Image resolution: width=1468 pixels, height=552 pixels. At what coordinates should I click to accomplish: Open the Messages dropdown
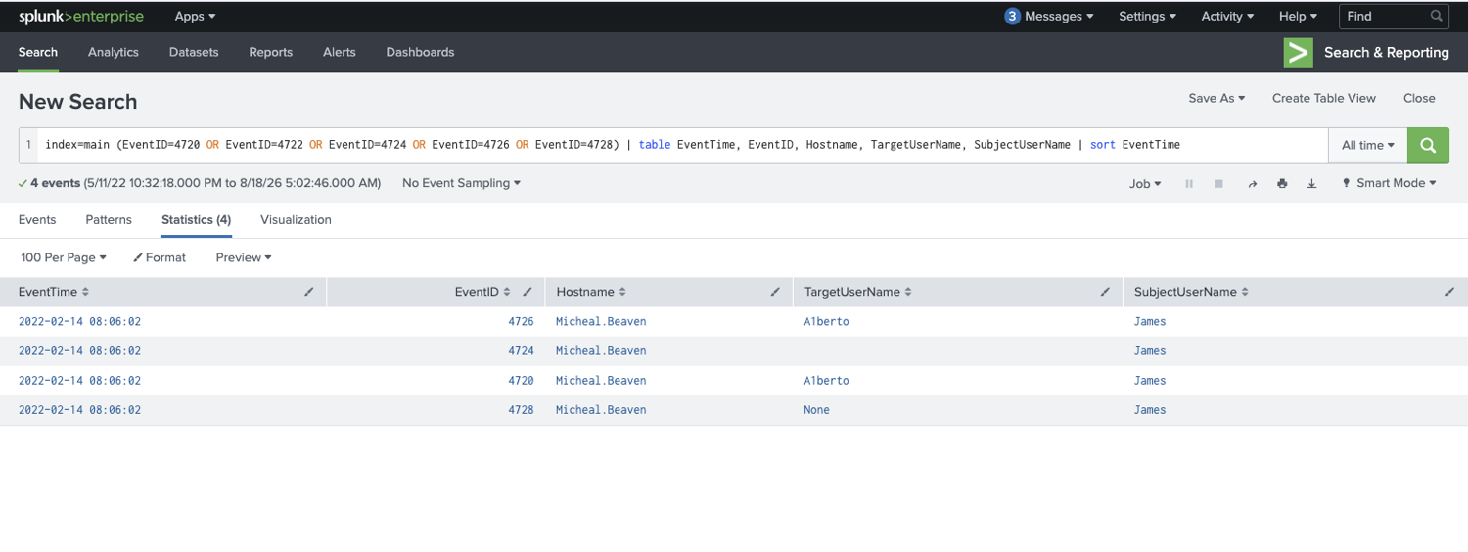tap(1060, 17)
